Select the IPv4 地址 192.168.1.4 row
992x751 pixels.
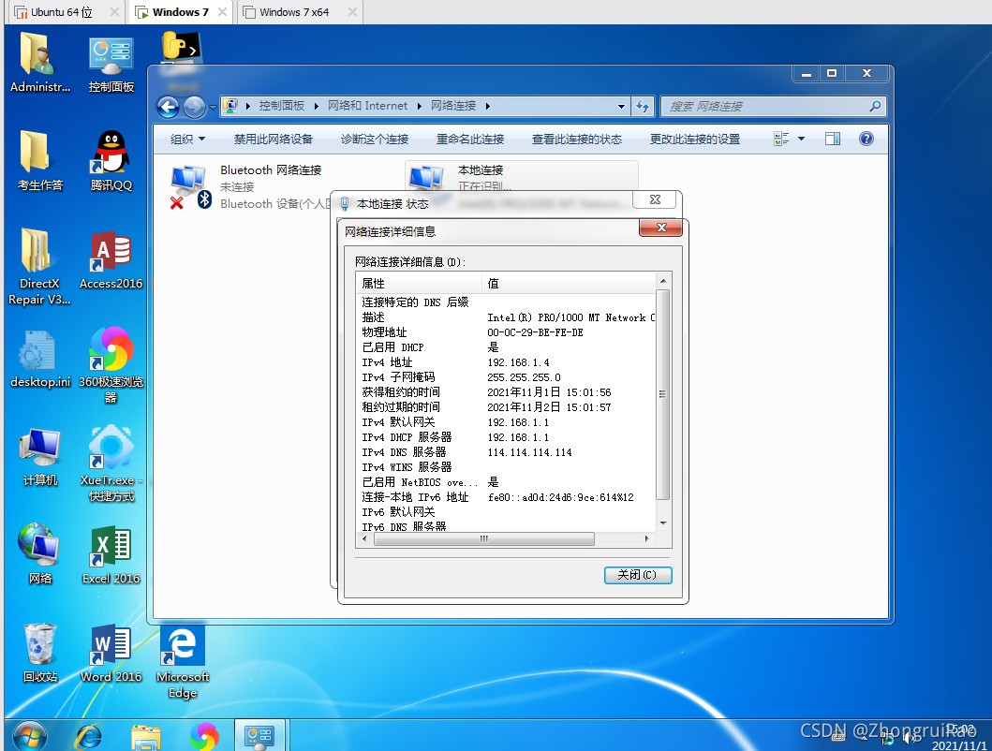click(x=507, y=362)
